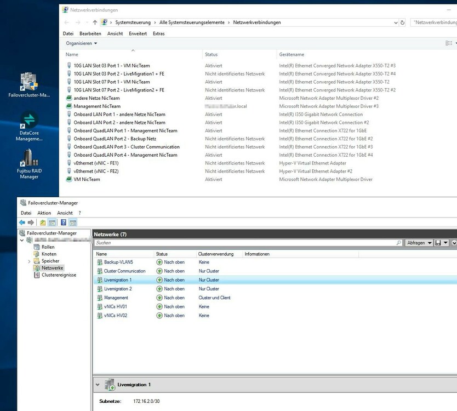This screenshot has height=411, width=457.
Task: Select Clusterereignisse in the tree
Action: (x=58, y=275)
